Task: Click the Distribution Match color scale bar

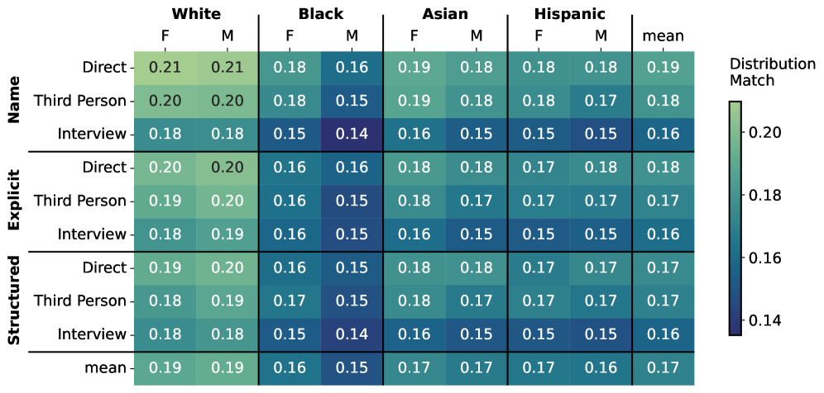Action: 735,218
